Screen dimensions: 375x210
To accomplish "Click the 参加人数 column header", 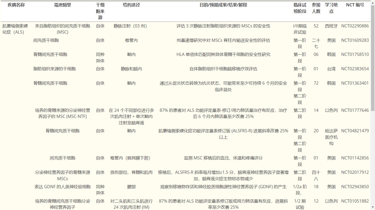I will (x=316, y=7).
